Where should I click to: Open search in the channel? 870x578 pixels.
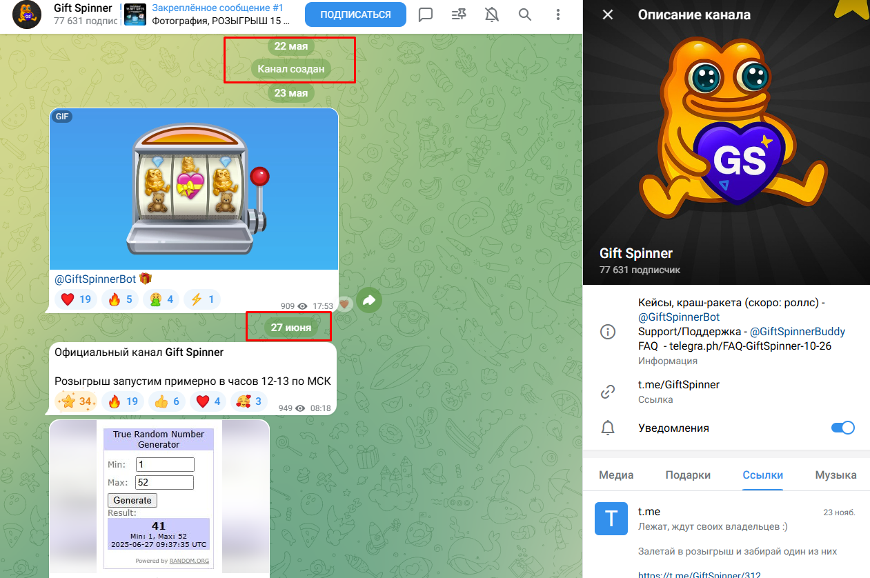[x=525, y=14]
